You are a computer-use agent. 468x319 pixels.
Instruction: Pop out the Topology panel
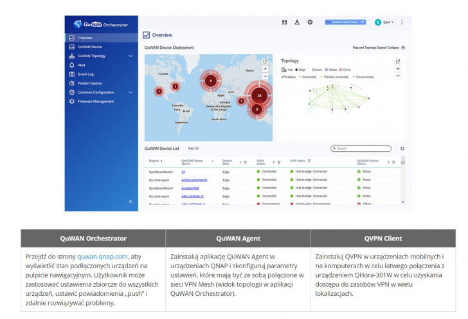[398, 61]
